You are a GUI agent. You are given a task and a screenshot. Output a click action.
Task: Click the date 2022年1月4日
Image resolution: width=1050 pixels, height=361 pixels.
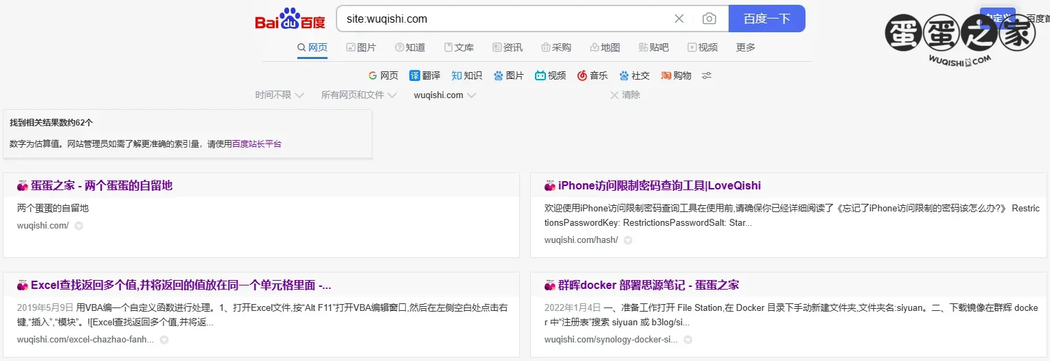573,307
